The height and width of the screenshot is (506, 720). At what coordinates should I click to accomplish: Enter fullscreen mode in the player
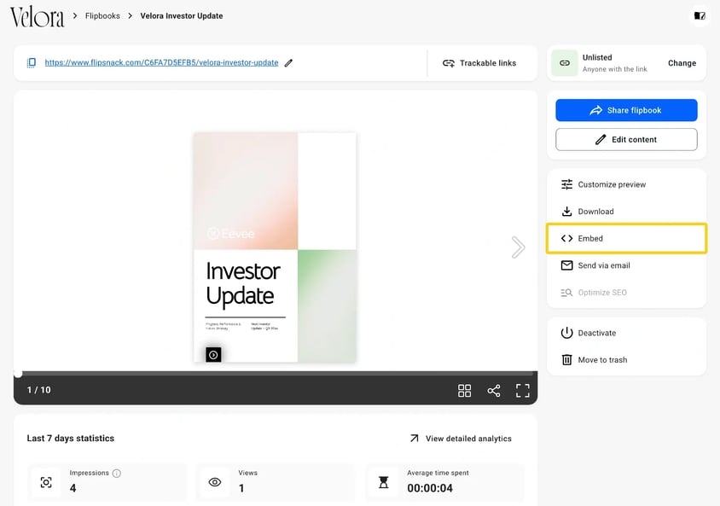click(x=523, y=391)
